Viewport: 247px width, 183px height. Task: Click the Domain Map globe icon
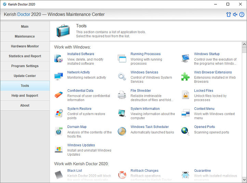point(58,131)
